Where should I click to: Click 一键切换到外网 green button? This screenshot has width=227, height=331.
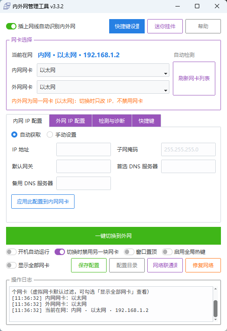114,236
